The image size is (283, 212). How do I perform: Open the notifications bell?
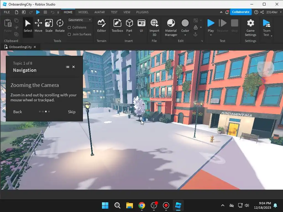tap(227, 12)
